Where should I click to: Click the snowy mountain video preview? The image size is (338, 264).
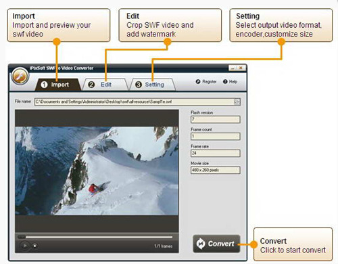[97, 171]
